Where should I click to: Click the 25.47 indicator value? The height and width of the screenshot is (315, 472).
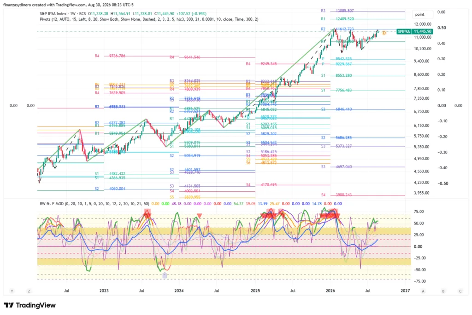(275, 204)
